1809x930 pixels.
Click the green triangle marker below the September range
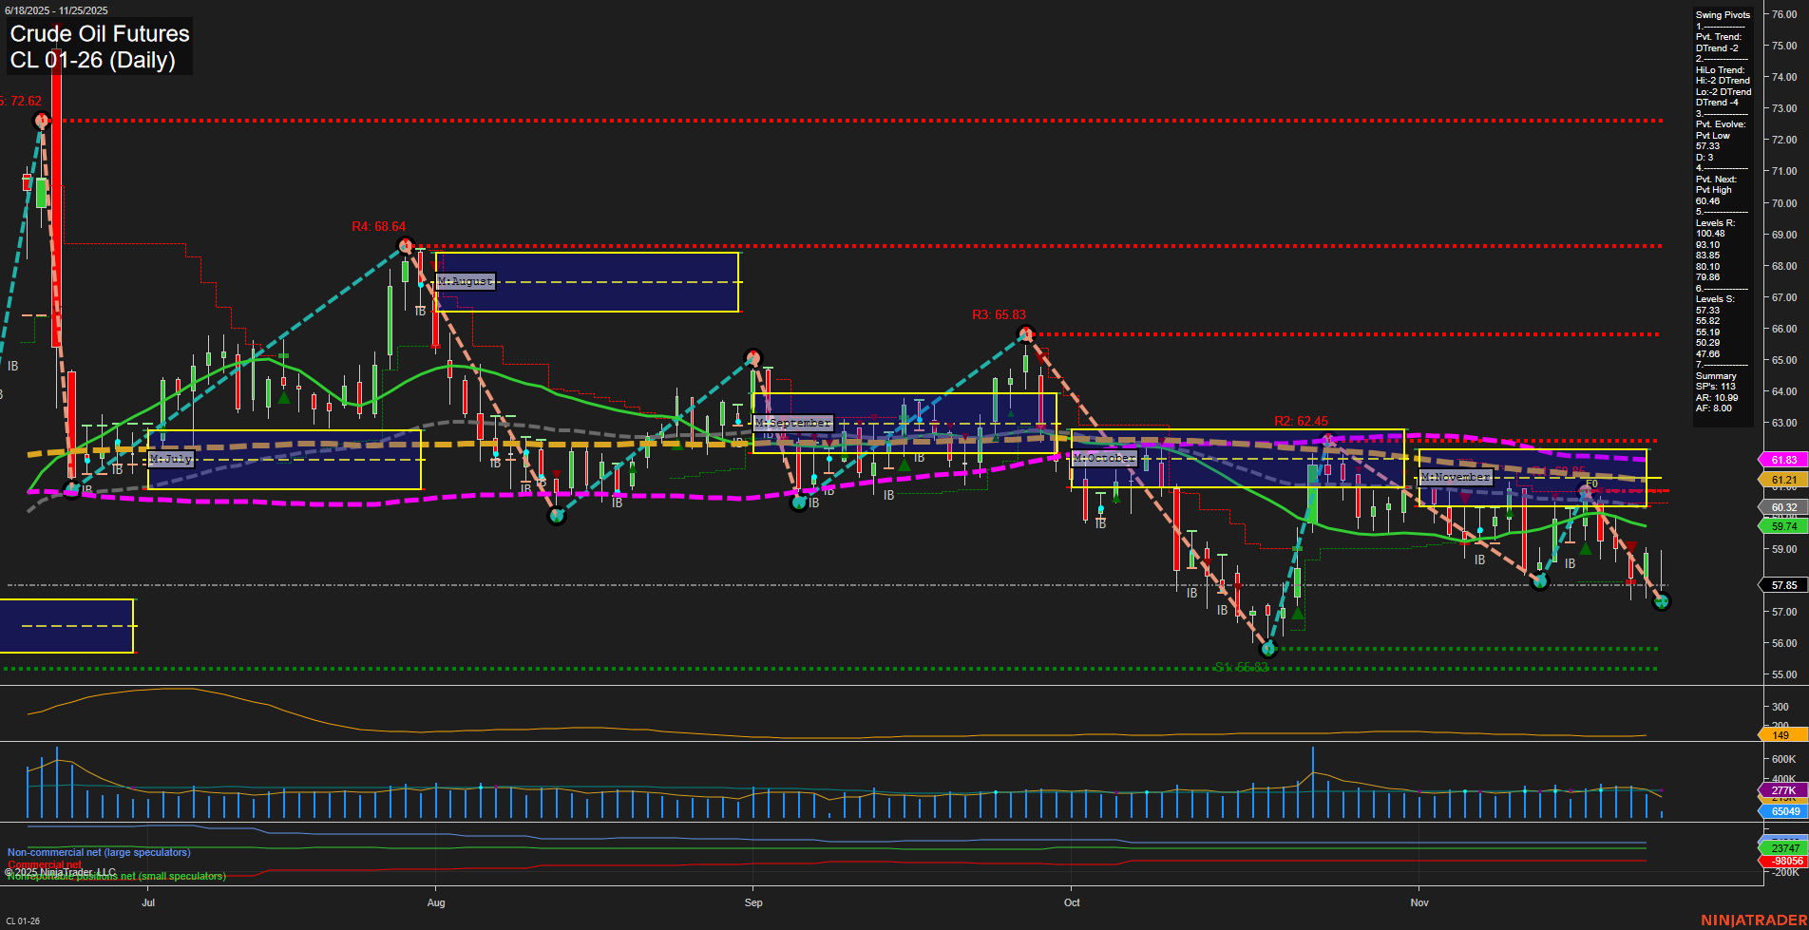point(903,466)
